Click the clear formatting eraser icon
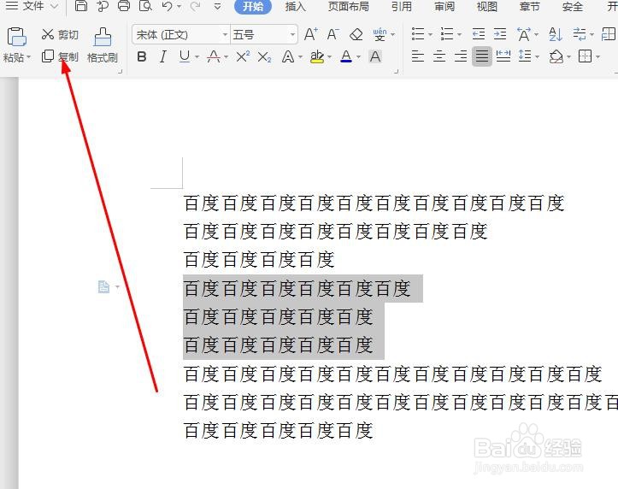Screen dimensions: 618x489 tap(356, 35)
